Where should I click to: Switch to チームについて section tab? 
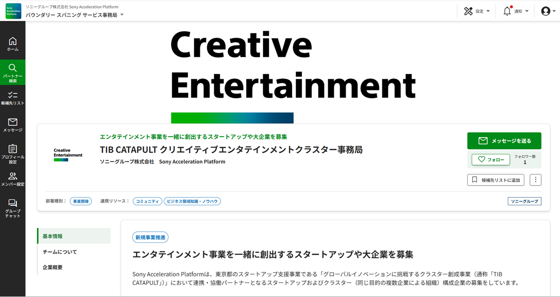click(60, 252)
